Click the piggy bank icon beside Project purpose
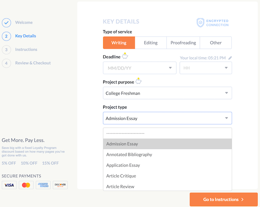Viewport: 260px width, 207px height. point(138,81)
